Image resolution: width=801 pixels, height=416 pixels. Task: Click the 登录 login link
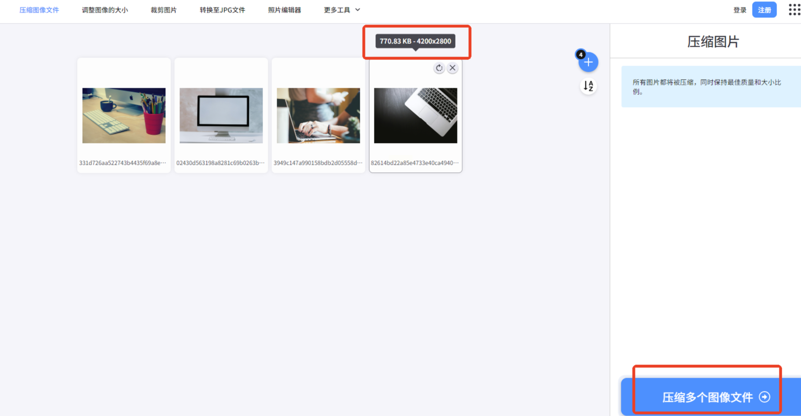tap(740, 10)
